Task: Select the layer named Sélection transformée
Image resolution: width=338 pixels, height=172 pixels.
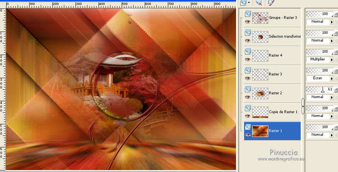Action: pyautogui.click(x=284, y=37)
